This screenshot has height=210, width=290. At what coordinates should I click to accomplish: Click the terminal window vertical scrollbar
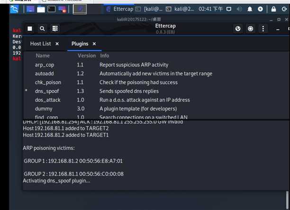[287, 200]
